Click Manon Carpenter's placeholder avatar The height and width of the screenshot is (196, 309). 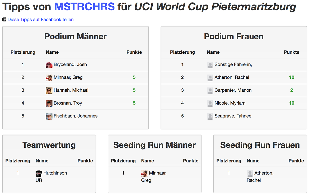[x=210, y=91]
